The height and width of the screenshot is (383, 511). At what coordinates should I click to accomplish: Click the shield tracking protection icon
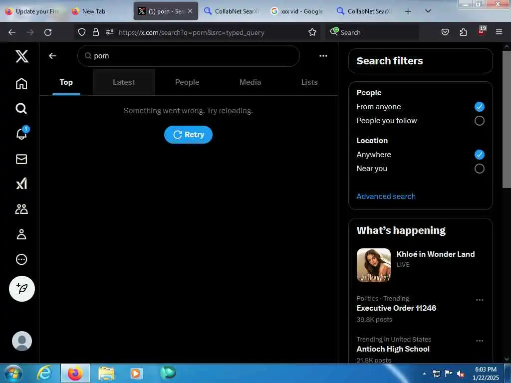pos(82,32)
